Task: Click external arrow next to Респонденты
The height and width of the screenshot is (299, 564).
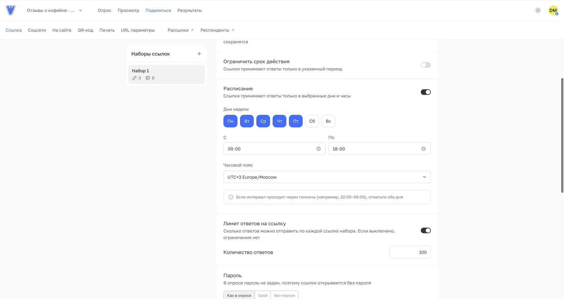Action: [233, 30]
